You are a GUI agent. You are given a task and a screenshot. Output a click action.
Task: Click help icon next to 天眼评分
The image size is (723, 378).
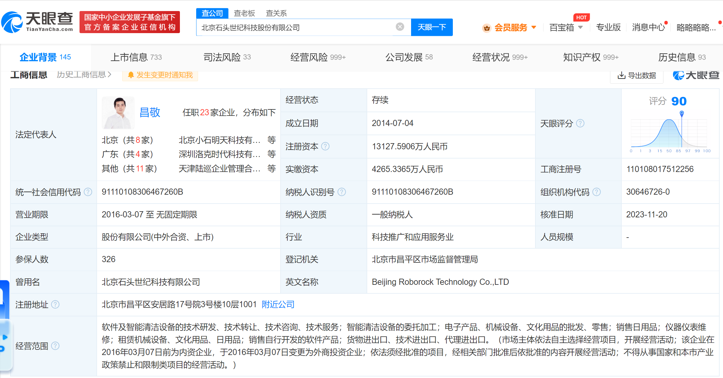pyautogui.click(x=580, y=123)
